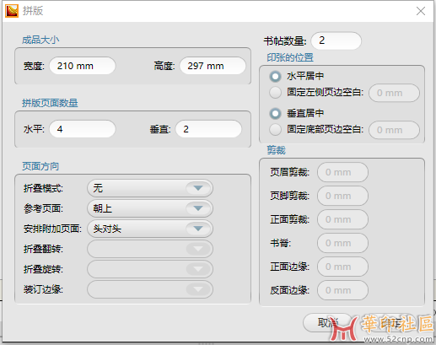Screen dimensions: 436x345
Task: Click the 宽度 field showing 210 mm
Action: click(x=83, y=66)
